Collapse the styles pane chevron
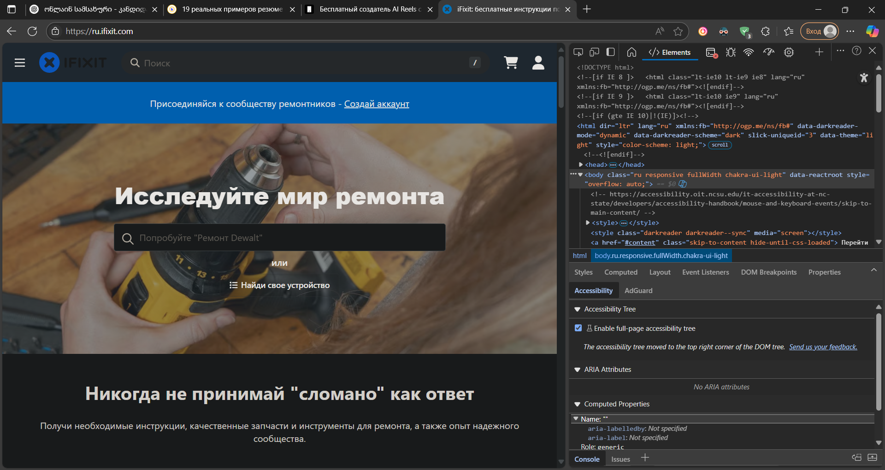This screenshot has width=885, height=470. click(x=873, y=270)
